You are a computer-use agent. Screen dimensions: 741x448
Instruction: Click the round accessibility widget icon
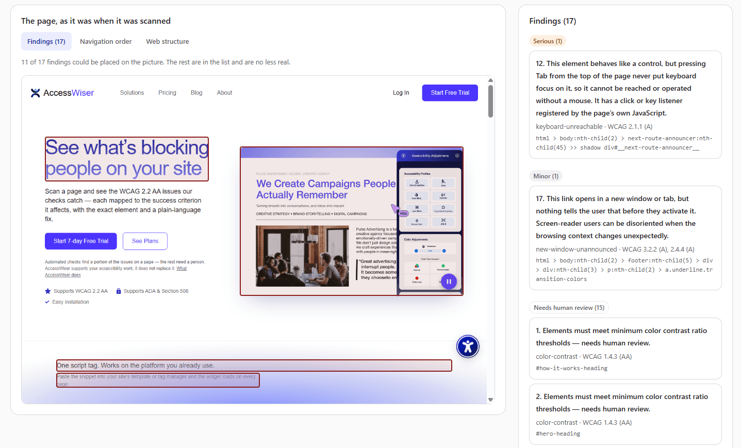coord(468,346)
